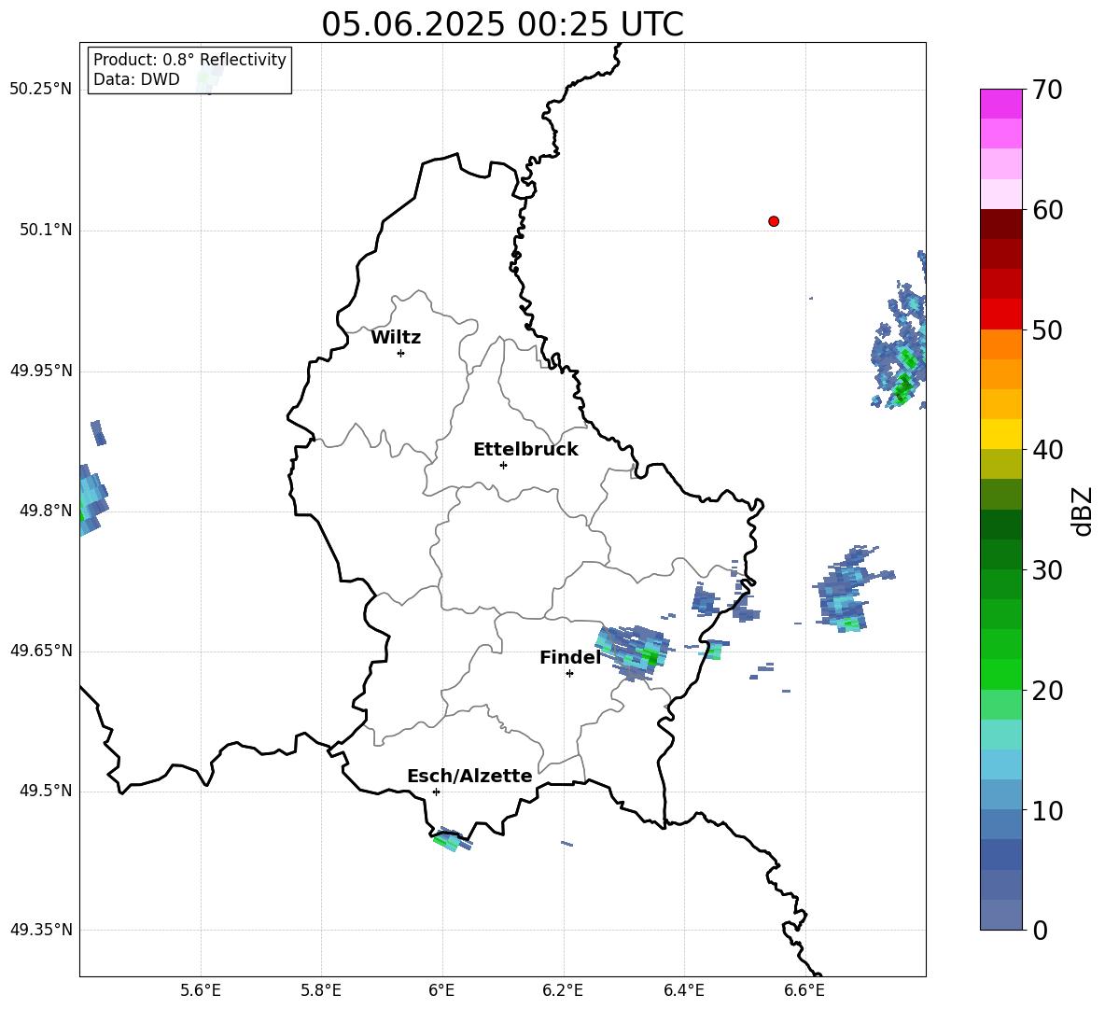The height and width of the screenshot is (1009, 1105).
Task: Click the Wiltz city label
Action: tap(396, 338)
